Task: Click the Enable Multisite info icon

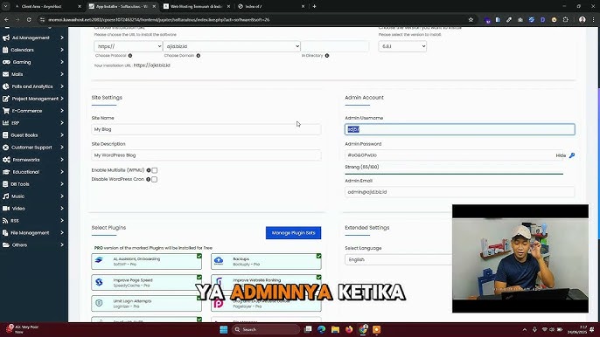Action: click(x=149, y=170)
